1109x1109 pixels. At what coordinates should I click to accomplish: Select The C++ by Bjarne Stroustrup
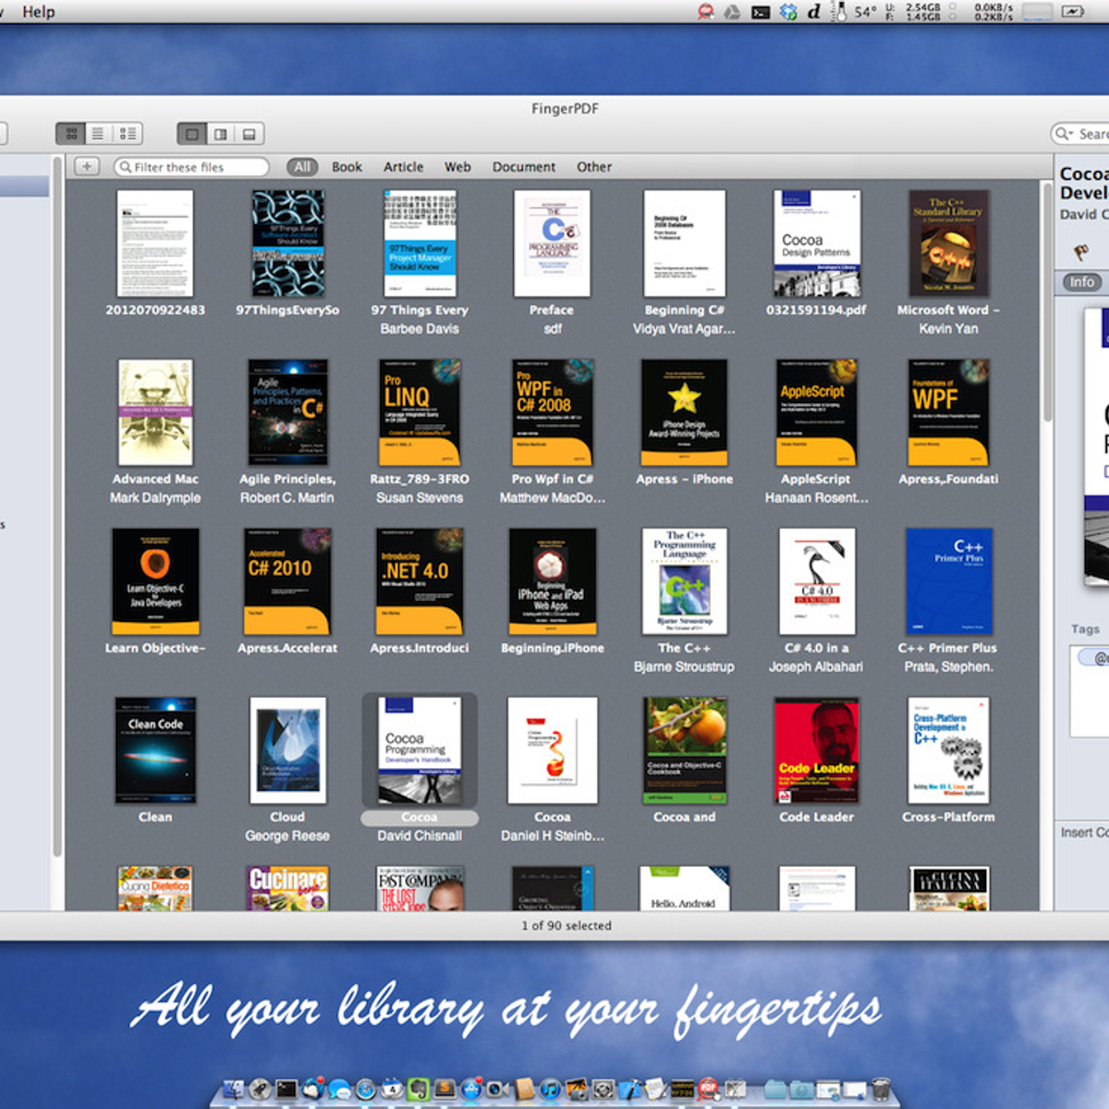tap(684, 581)
